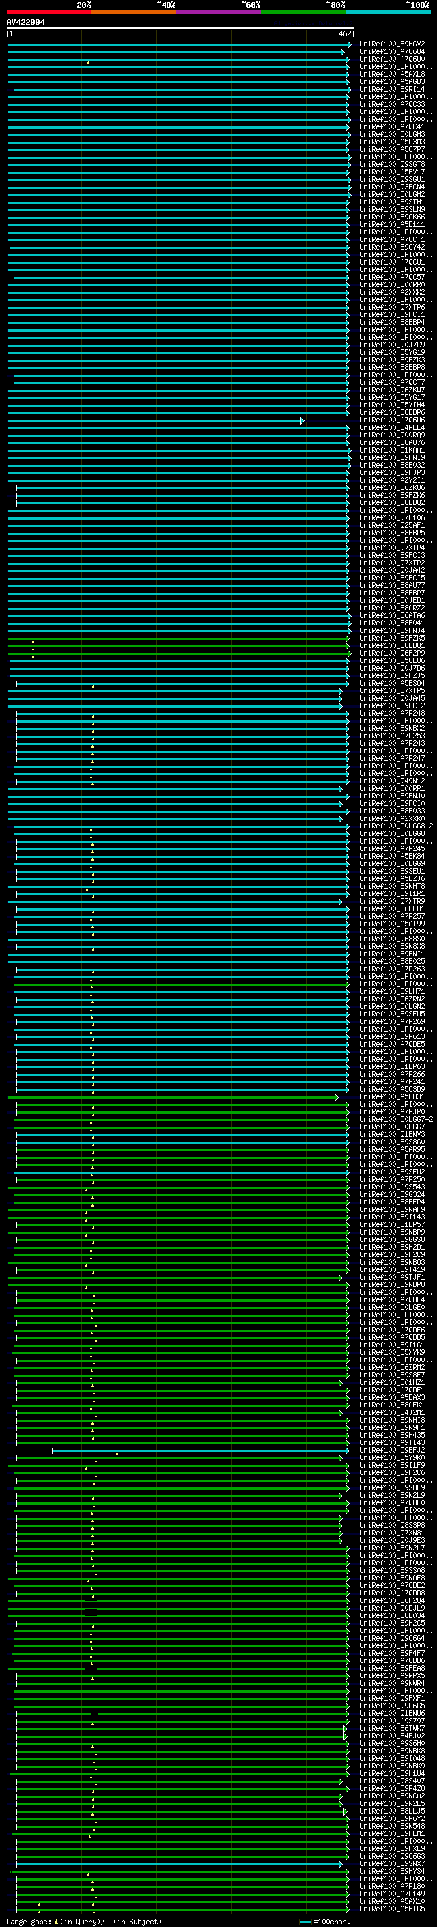This screenshot has width=437, height=1927.
Task: Select hit UniRef100_C9EFJ2
Action: click(x=392, y=1451)
